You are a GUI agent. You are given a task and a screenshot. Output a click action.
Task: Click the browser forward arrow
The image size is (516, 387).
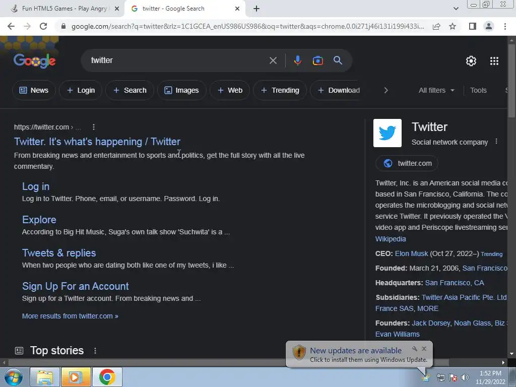click(27, 26)
